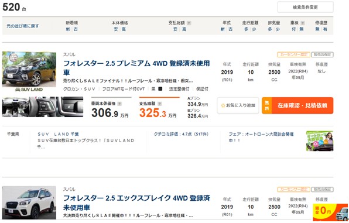
Task: Click the 販売店保証 badge on first listing
Action: (322, 54)
